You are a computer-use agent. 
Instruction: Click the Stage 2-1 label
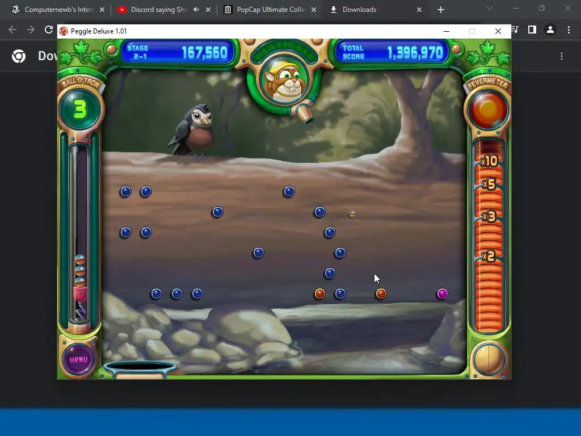pyautogui.click(x=138, y=52)
